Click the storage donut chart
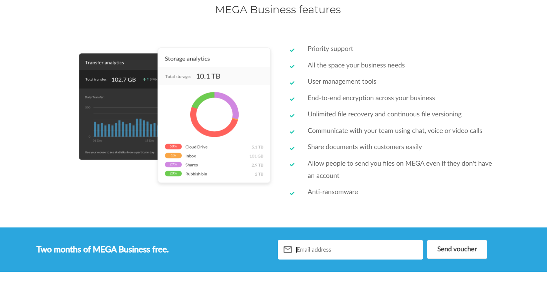Screen dimensions: 547x283 click(214, 114)
